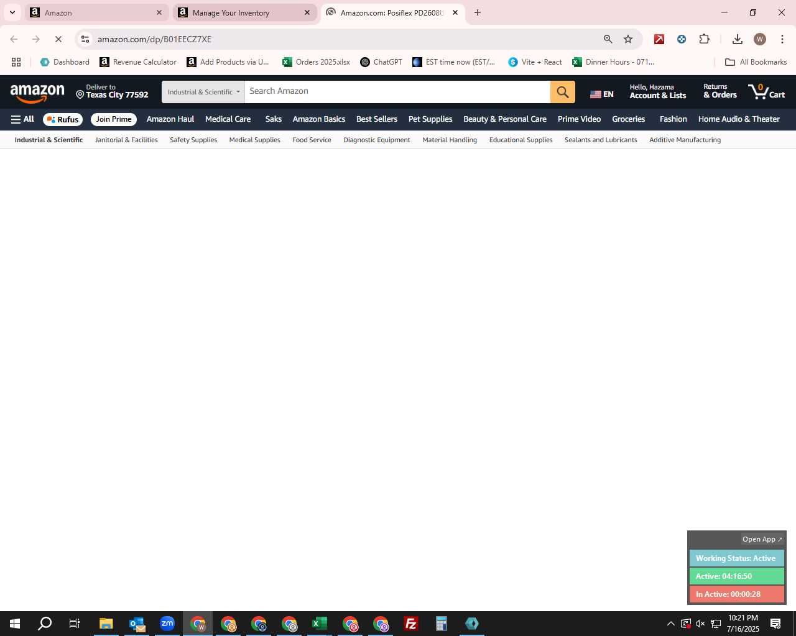The width and height of the screenshot is (796, 636).
Task: Open the shopping cart
Action: pyautogui.click(x=767, y=92)
